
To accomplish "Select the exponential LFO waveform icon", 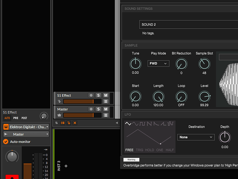I will tap(156, 124).
